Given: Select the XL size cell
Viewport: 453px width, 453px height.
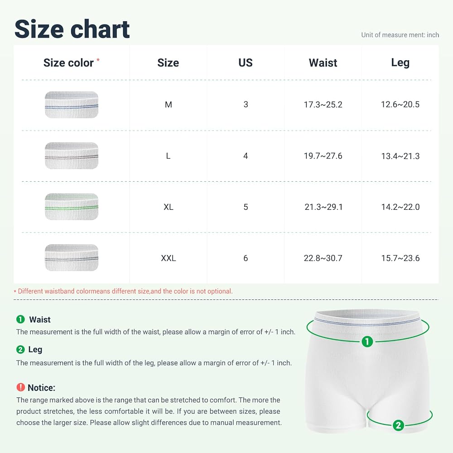Looking at the screenshot, I should (x=169, y=207).
